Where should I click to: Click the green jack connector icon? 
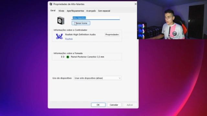click(68, 57)
